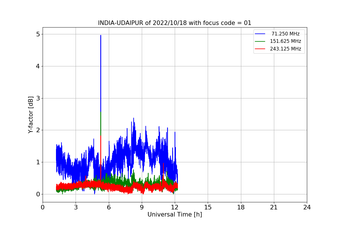
Task: Click the x-axis tick label 24
Action: [x=307, y=207]
